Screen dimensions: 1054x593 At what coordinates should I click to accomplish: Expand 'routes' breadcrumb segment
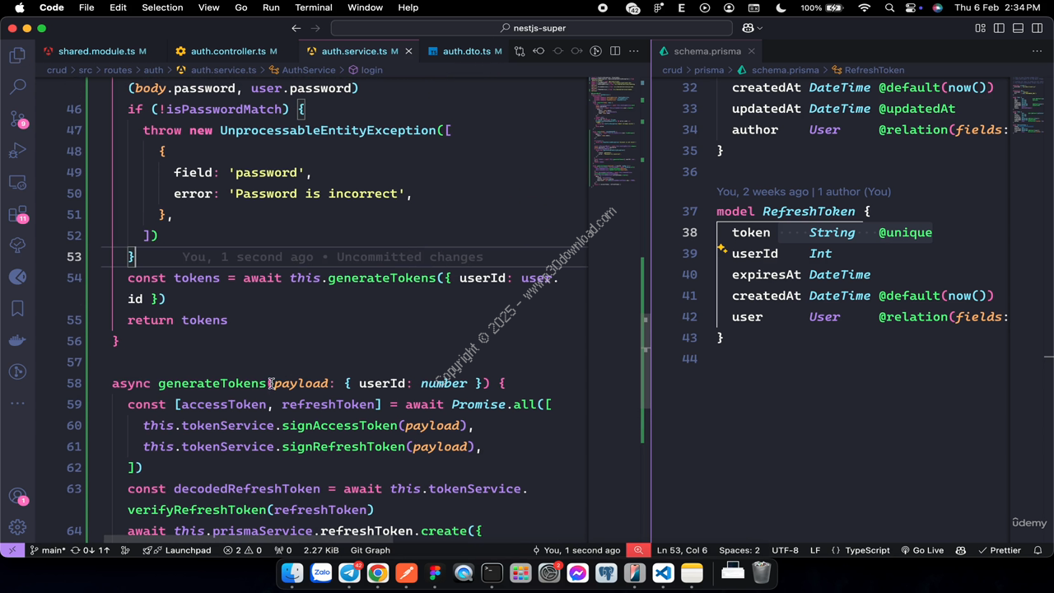(x=118, y=70)
